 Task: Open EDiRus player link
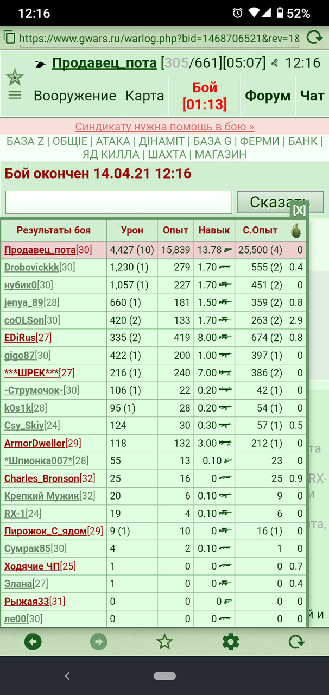click(20, 338)
